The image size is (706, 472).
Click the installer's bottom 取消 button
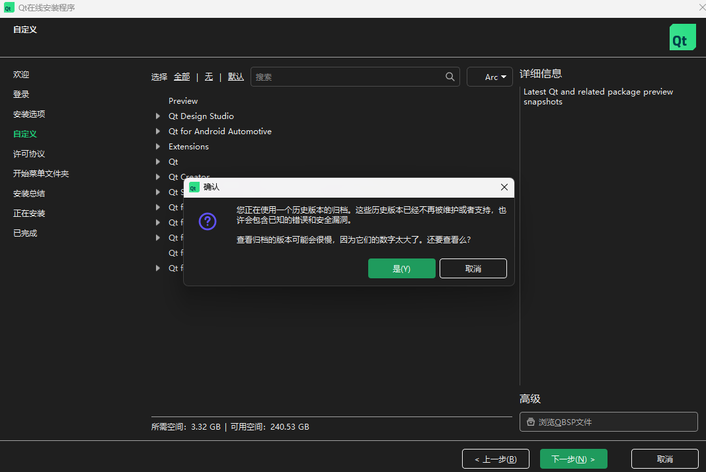coord(665,459)
